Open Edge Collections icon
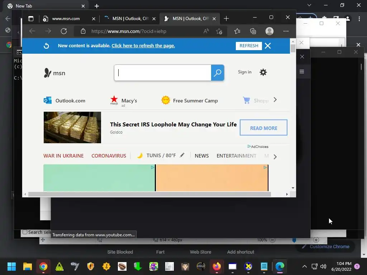This screenshot has width=367, height=275. pos(253,31)
